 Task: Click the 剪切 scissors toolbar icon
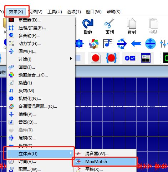pos(110,26)
